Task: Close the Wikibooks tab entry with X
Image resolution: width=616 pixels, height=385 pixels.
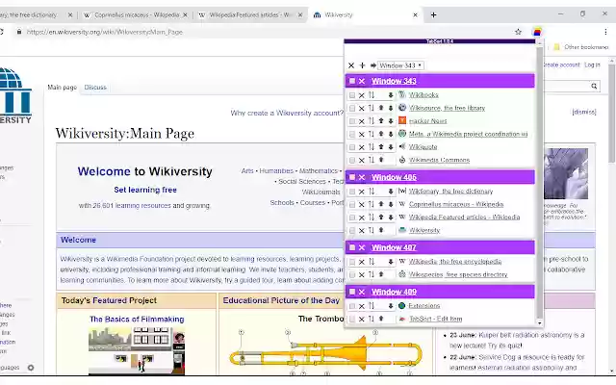Action: [362, 95]
